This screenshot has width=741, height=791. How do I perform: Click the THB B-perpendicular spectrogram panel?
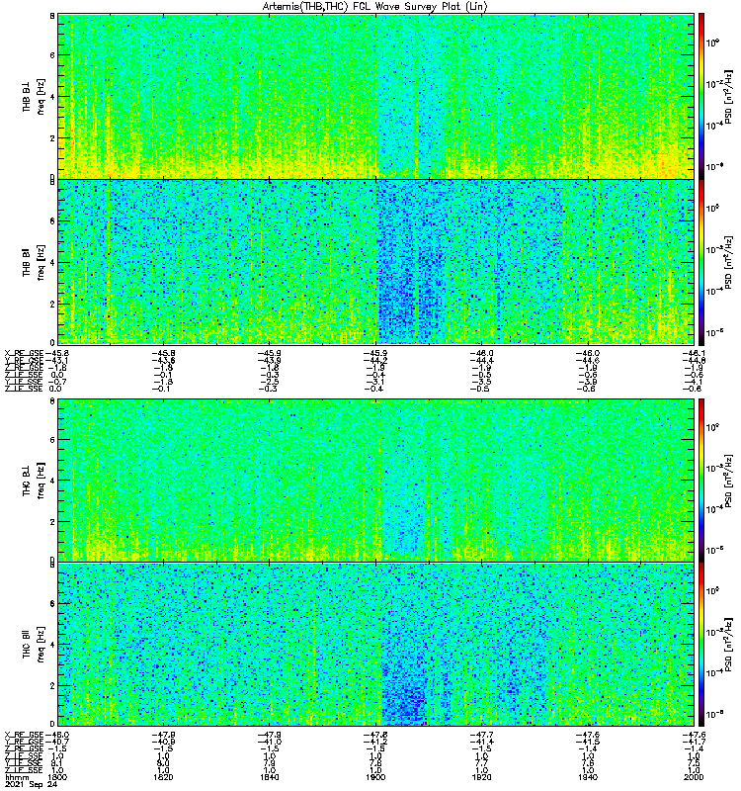tap(375, 96)
